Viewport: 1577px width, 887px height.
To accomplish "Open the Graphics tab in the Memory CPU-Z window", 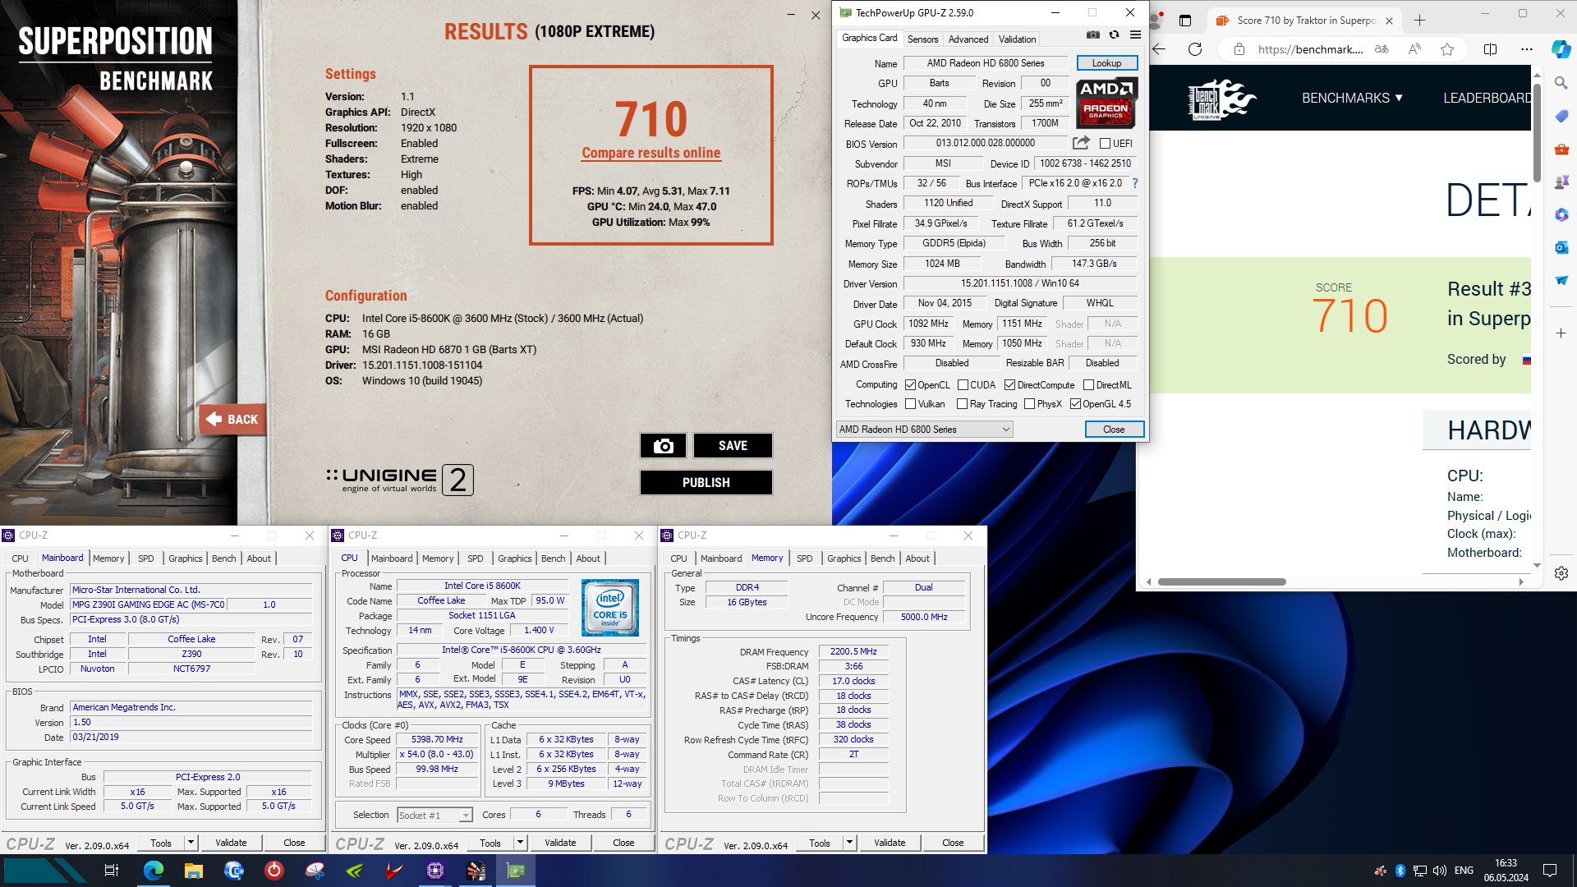I will (844, 558).
